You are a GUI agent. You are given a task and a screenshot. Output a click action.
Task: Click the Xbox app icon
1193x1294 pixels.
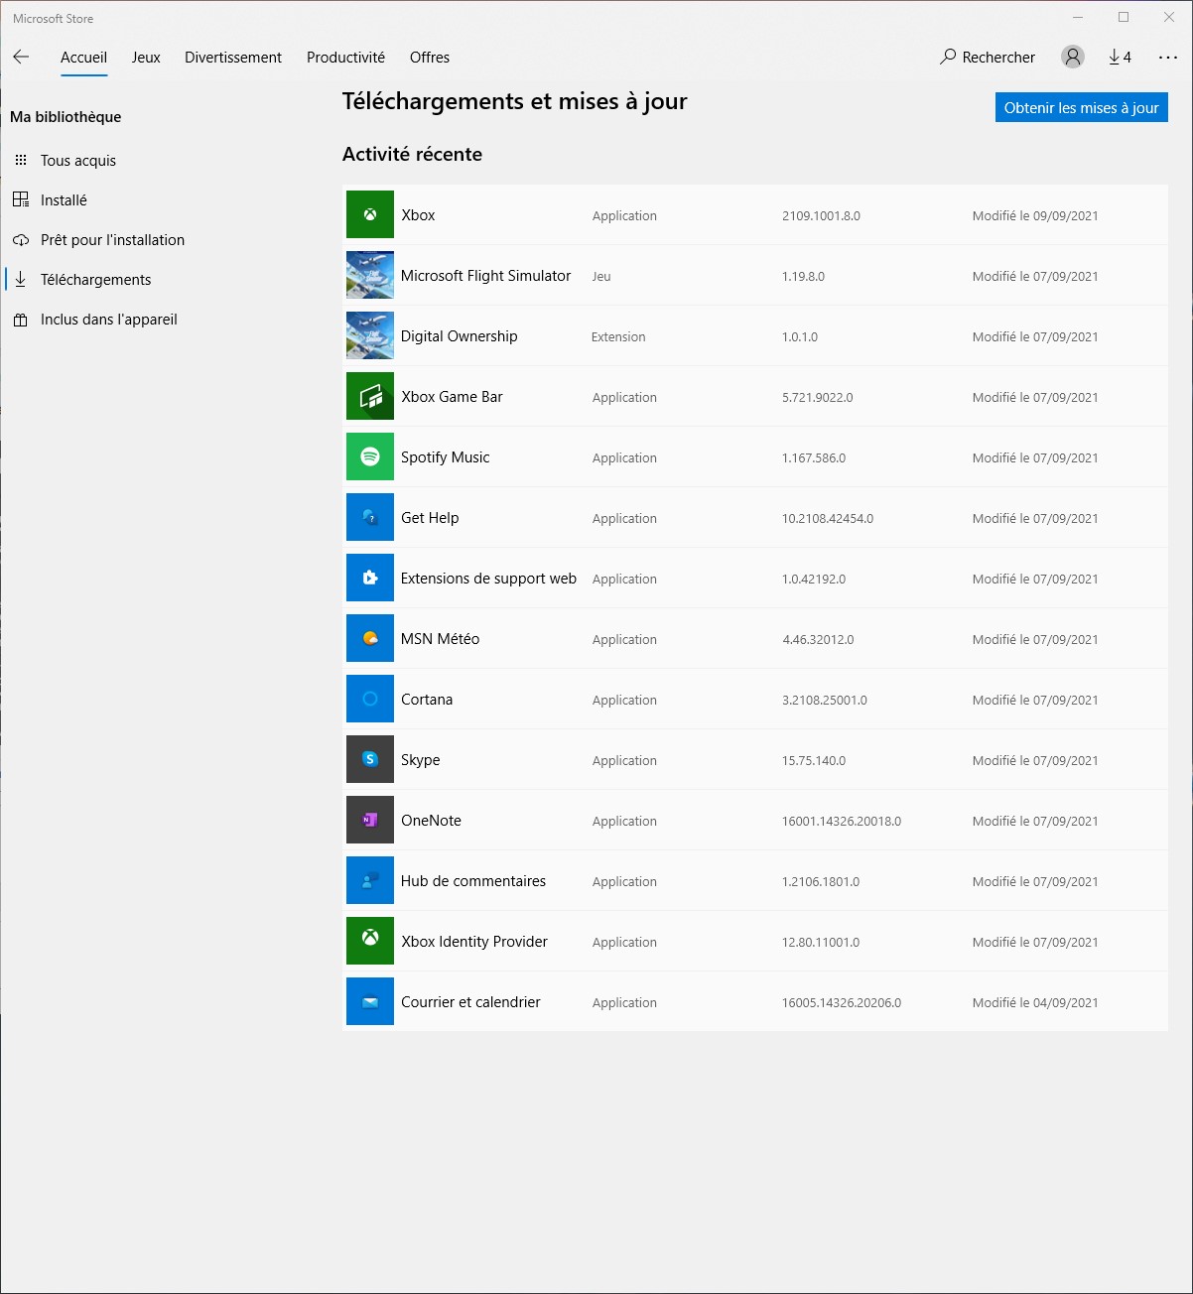pyautogui.click(x=370, y=214)
